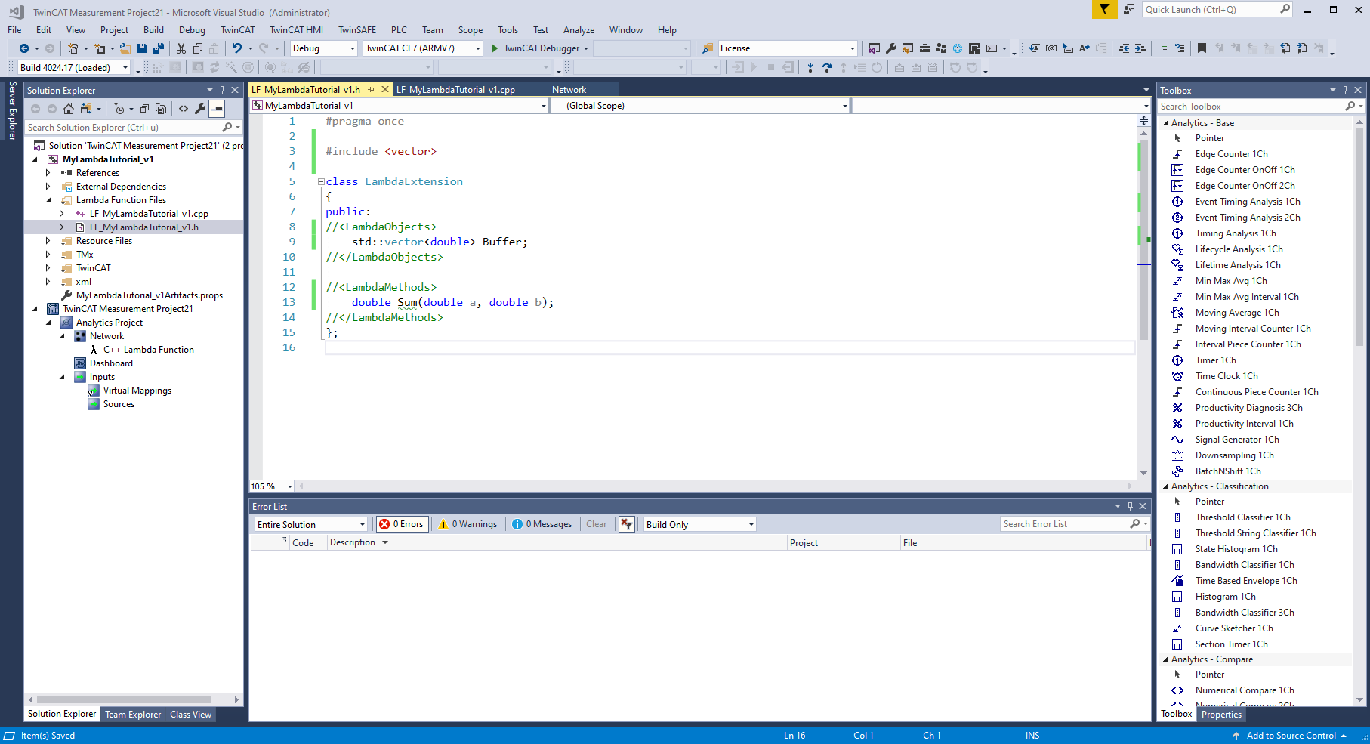Screen dimensions: 1370x744
Task: Open the 105 % zoom dropdown
Action: pyautogui.click(x=290, y=486)
